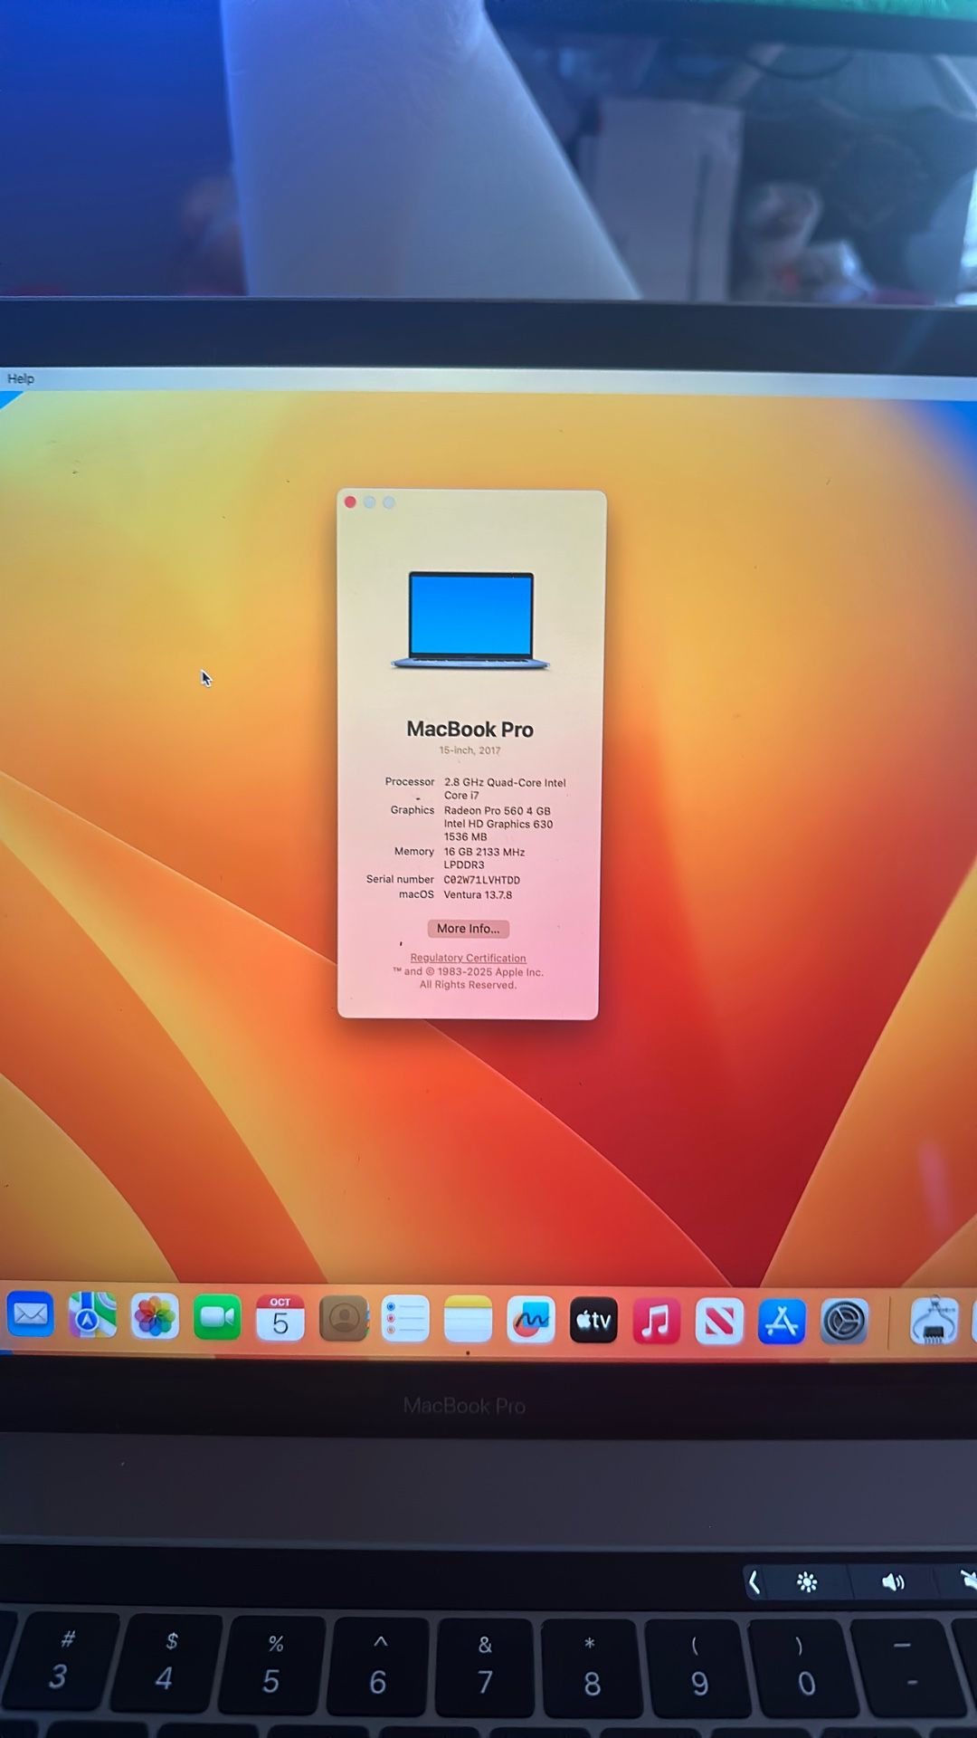Click the More Info... button
This screenshot has width=977, height=1738.
pos(468,929)
